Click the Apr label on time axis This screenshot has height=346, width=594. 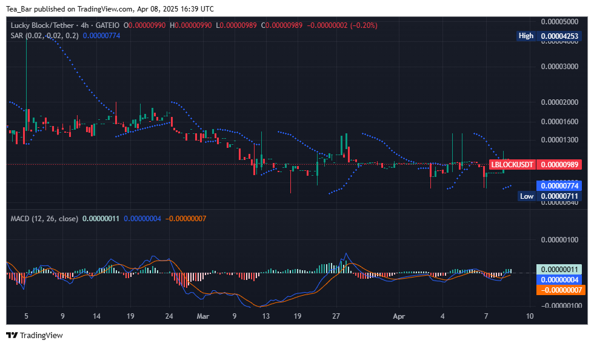tap(399, 316)
